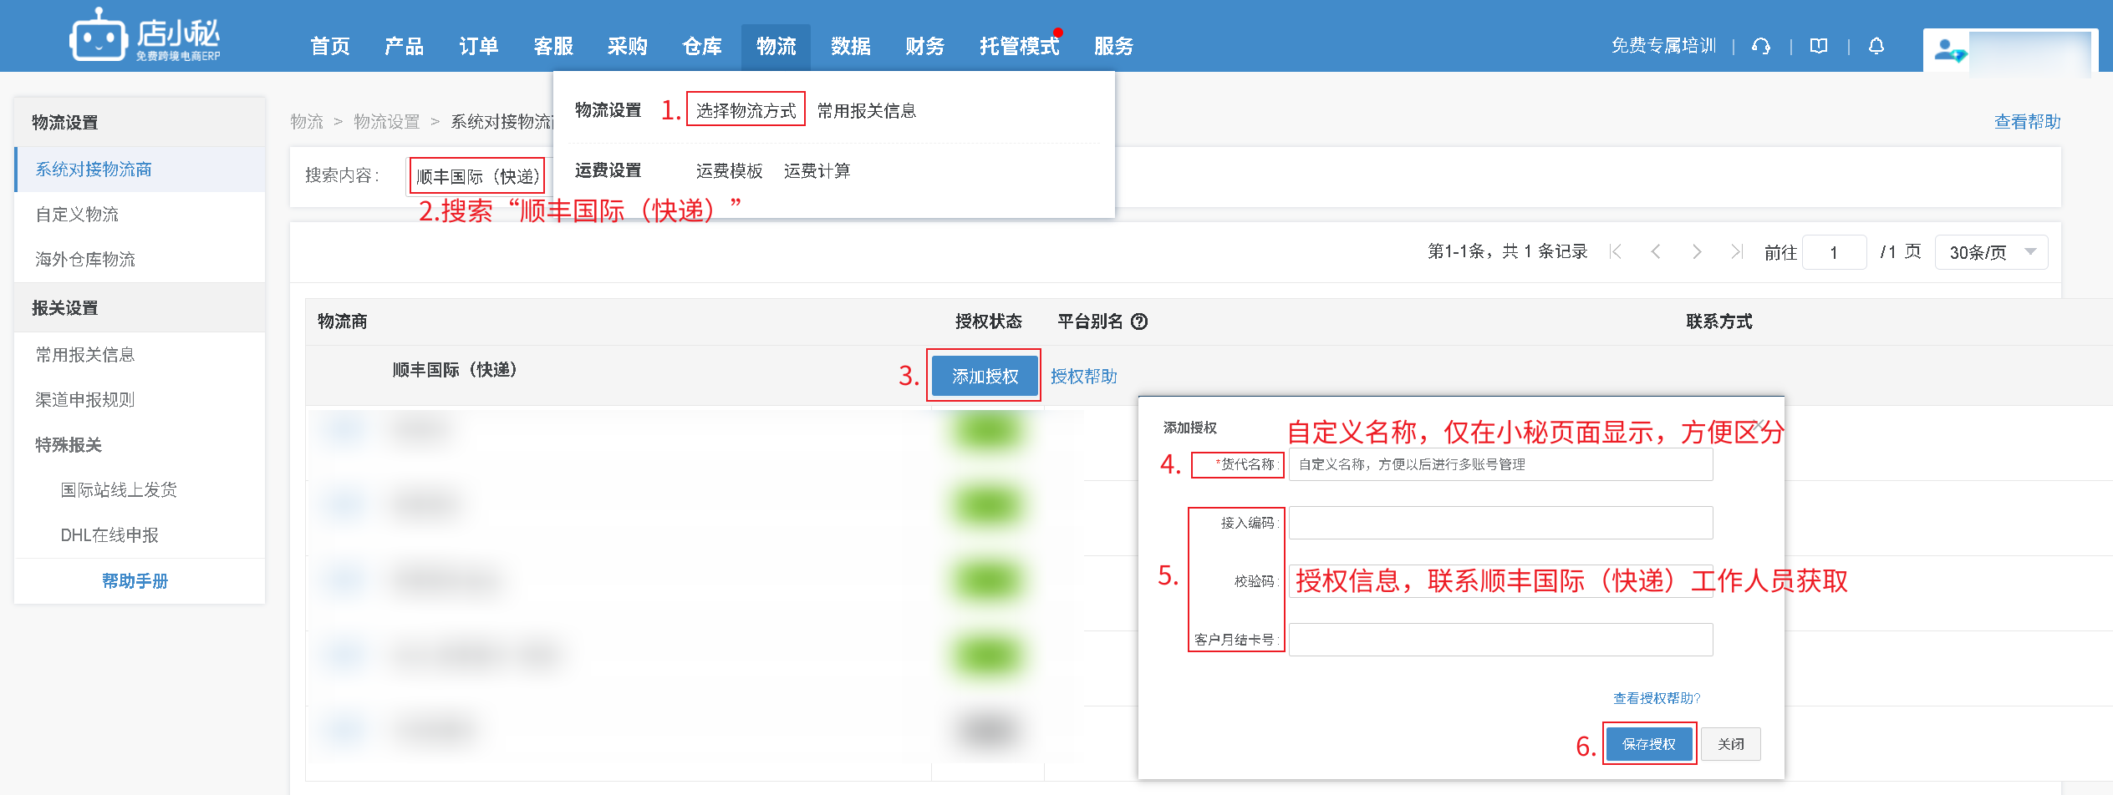
Task: Click the 店小秘 robot logo
Action: (98, 36)
